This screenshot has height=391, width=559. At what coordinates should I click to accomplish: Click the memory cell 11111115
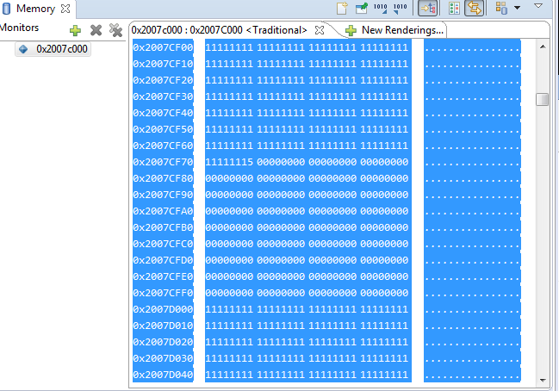(229, 162)
